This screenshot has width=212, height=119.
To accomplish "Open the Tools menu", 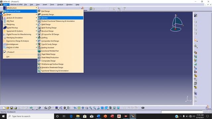I will click(52, 5).
